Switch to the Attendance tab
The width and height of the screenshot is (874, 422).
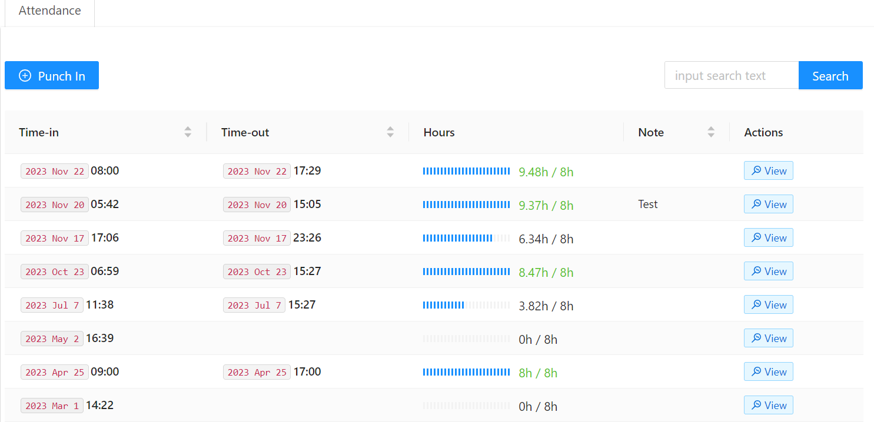pos(50,11)
